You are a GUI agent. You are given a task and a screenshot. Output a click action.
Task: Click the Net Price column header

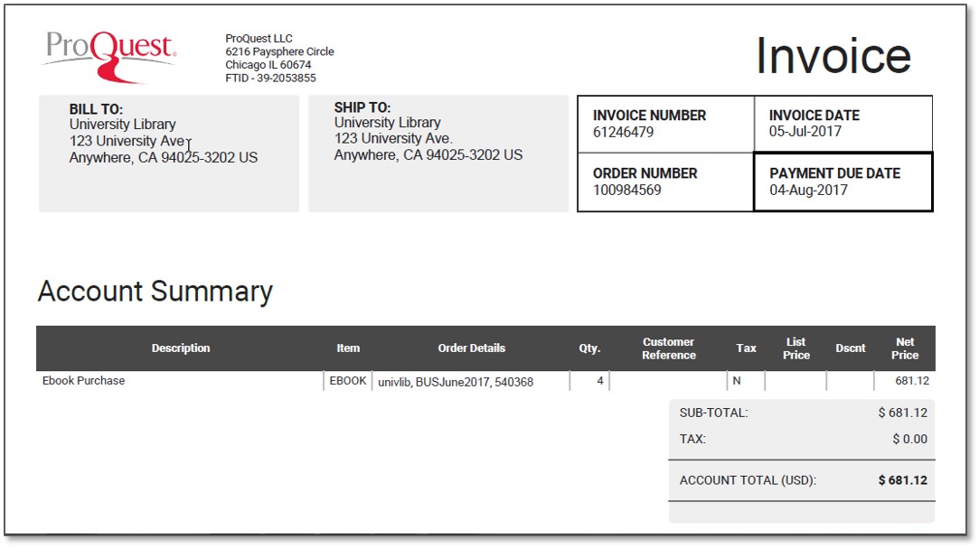[x=905, y=348]
